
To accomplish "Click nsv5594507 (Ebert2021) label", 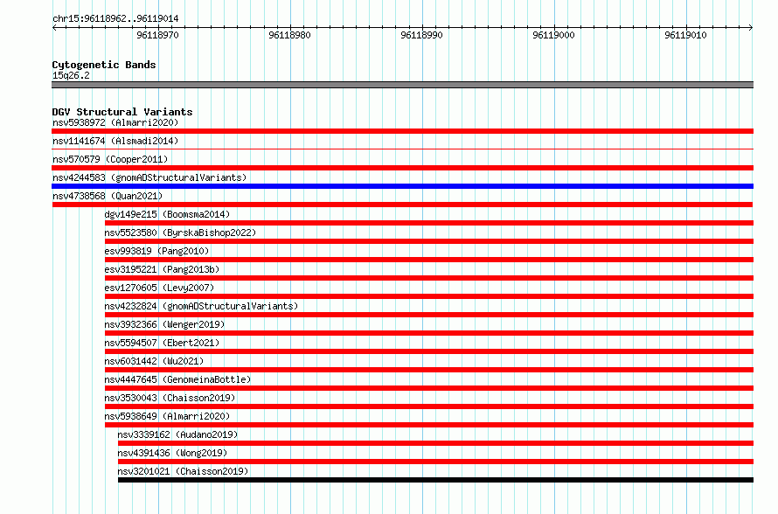I will pos(162,343).
